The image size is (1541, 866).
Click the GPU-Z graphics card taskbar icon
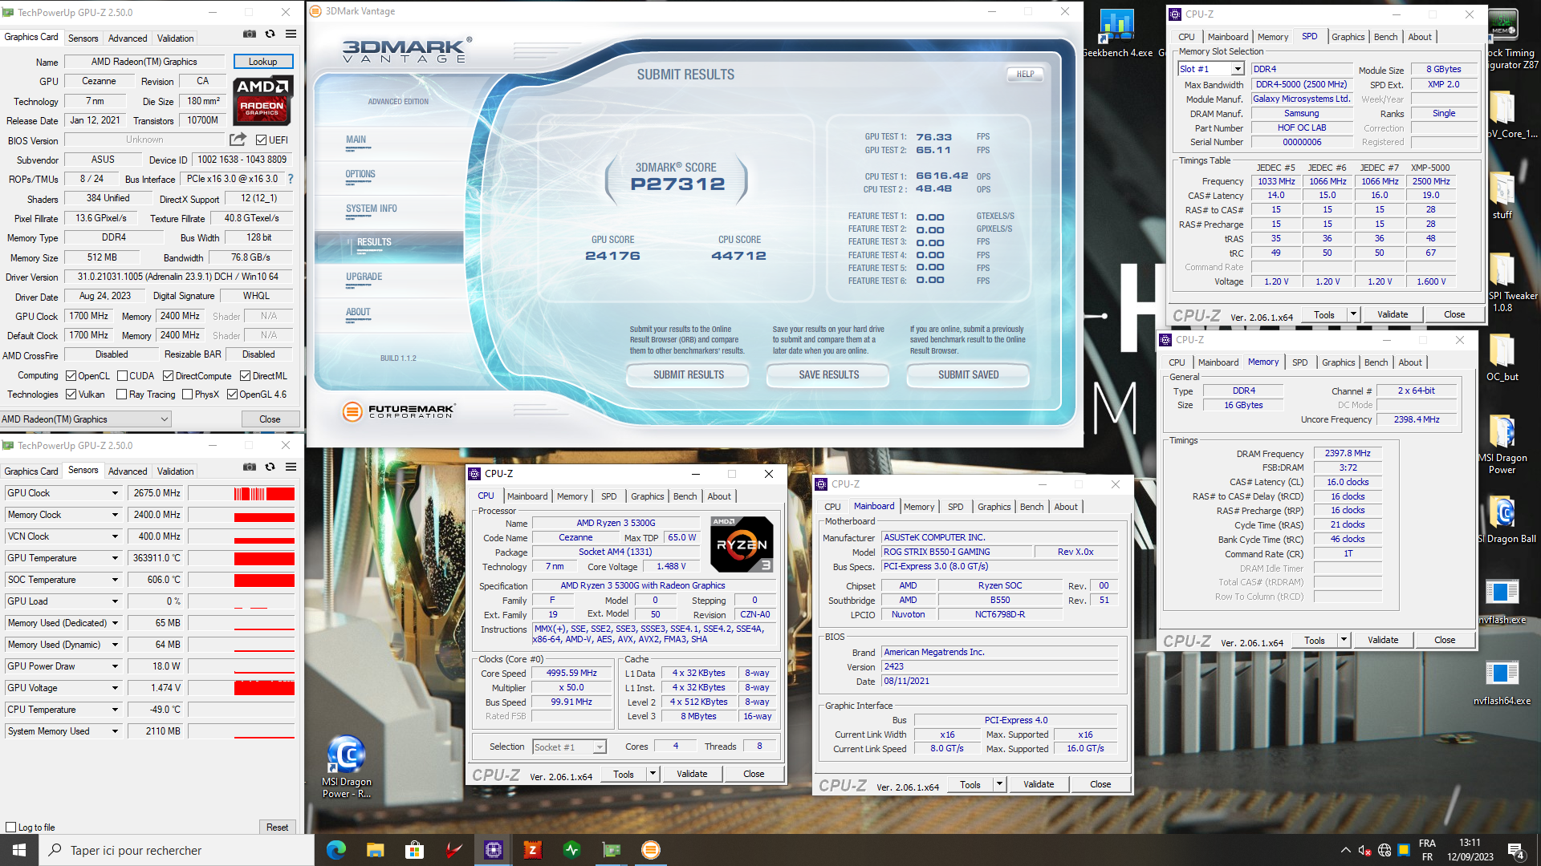pos(612,850)
